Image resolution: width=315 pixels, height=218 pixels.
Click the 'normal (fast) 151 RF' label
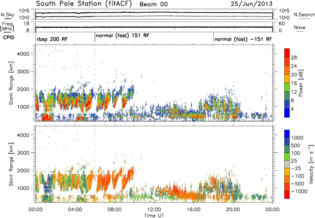click(123, 36)
